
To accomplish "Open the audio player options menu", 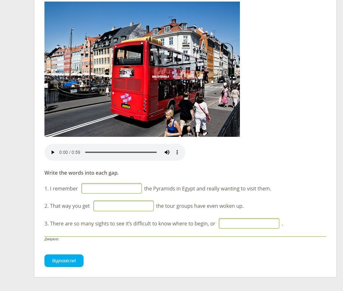I will (177, 152).
